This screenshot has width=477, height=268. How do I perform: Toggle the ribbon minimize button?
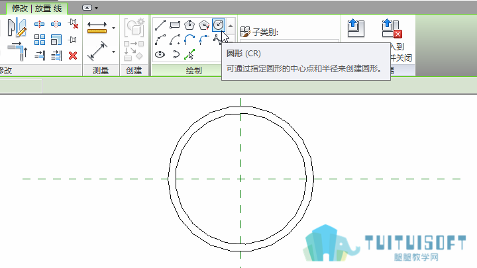87,8
